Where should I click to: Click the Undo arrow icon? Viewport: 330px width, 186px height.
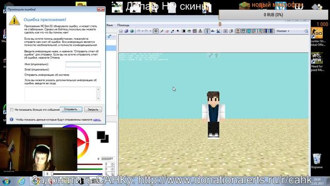coord(139,31)
